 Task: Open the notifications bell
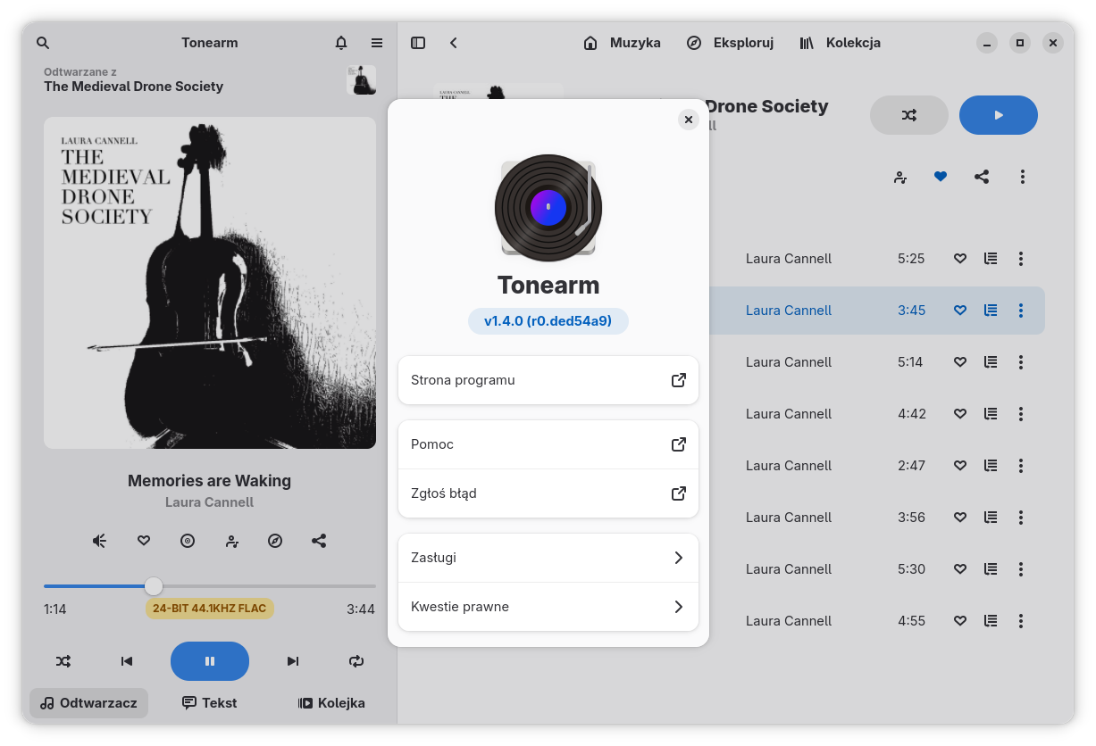coord(341,43)
